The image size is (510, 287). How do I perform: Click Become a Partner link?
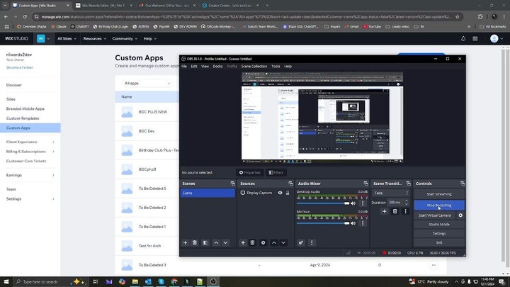pyautogui.click(x=20, y=67)
